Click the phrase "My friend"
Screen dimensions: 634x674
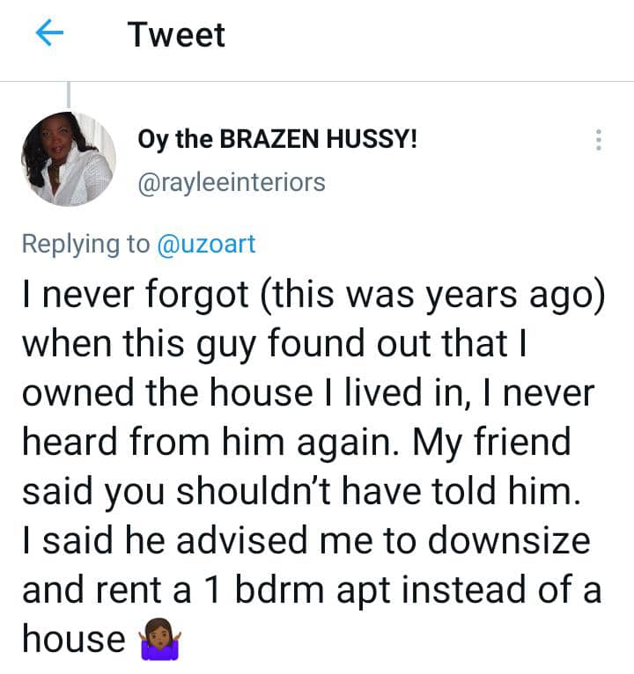(520, 443)
